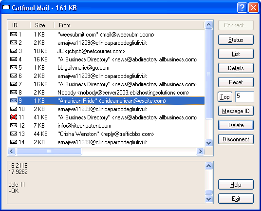Screen dimensions: 261x211
Task: Click horizontal scrollbar right arrow
Action: [x=200, y=152]
